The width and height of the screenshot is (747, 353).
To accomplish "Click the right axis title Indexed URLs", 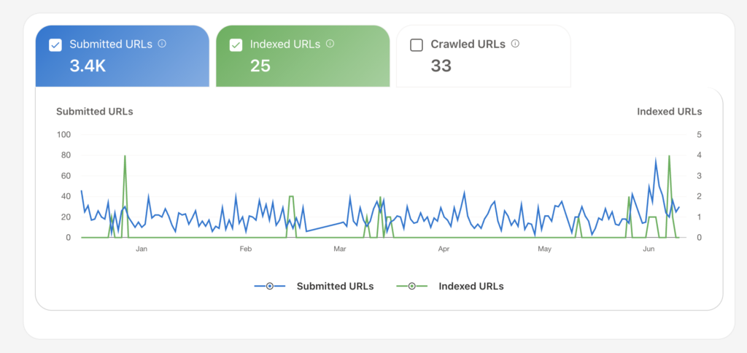I will tap(670, 112).
